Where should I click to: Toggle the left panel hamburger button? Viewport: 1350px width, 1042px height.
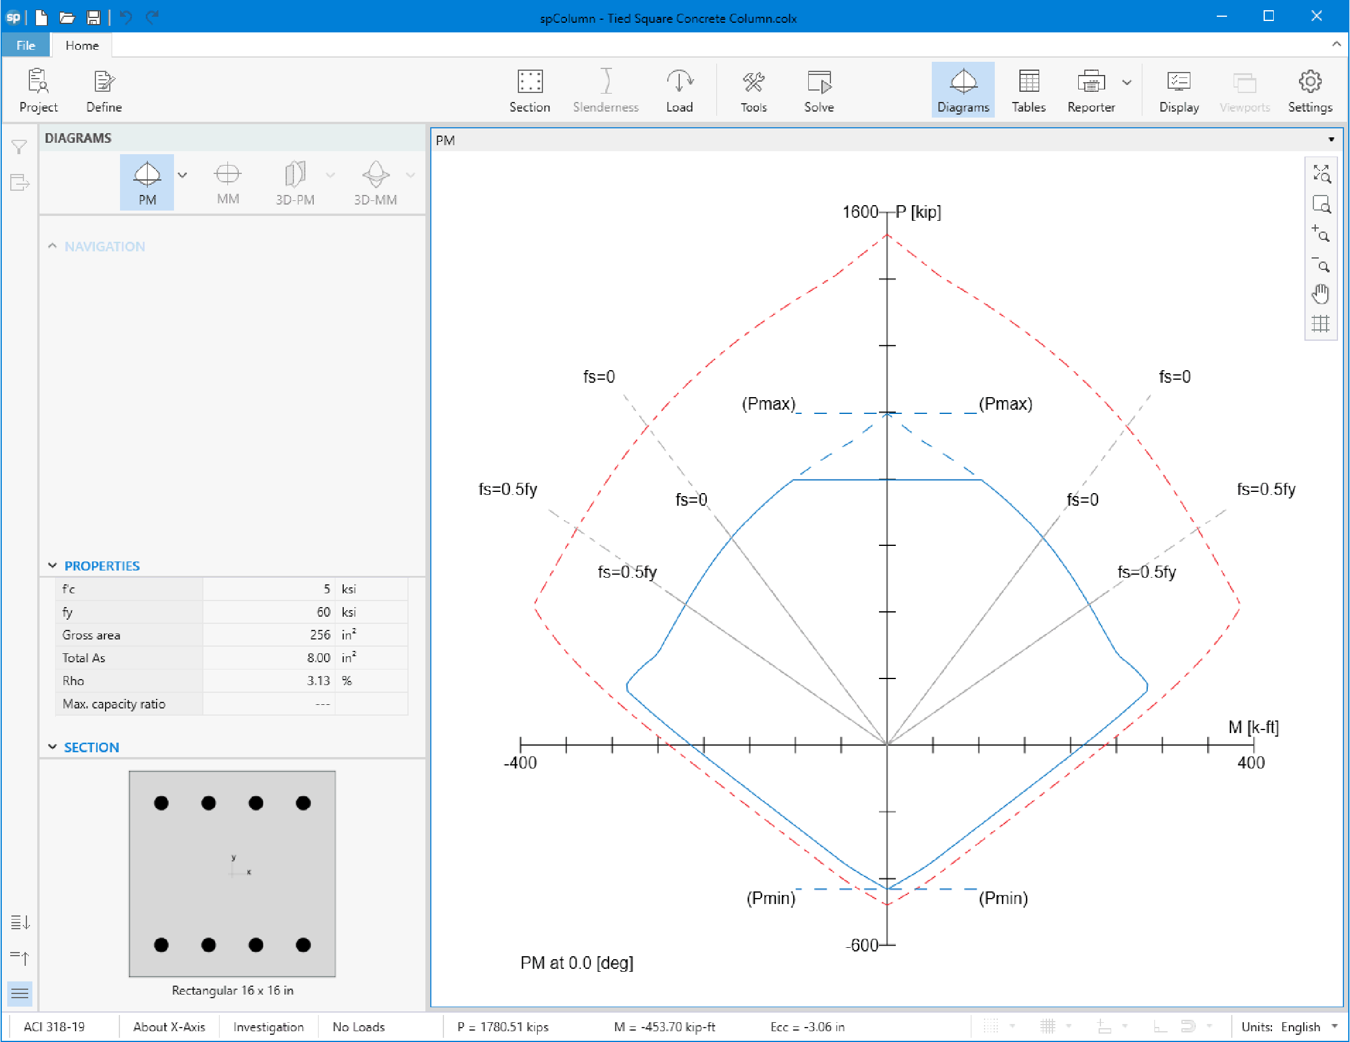(x=20, y=993)
